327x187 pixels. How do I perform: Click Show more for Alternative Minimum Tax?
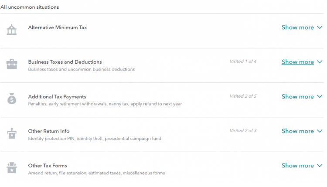(297, 27)
